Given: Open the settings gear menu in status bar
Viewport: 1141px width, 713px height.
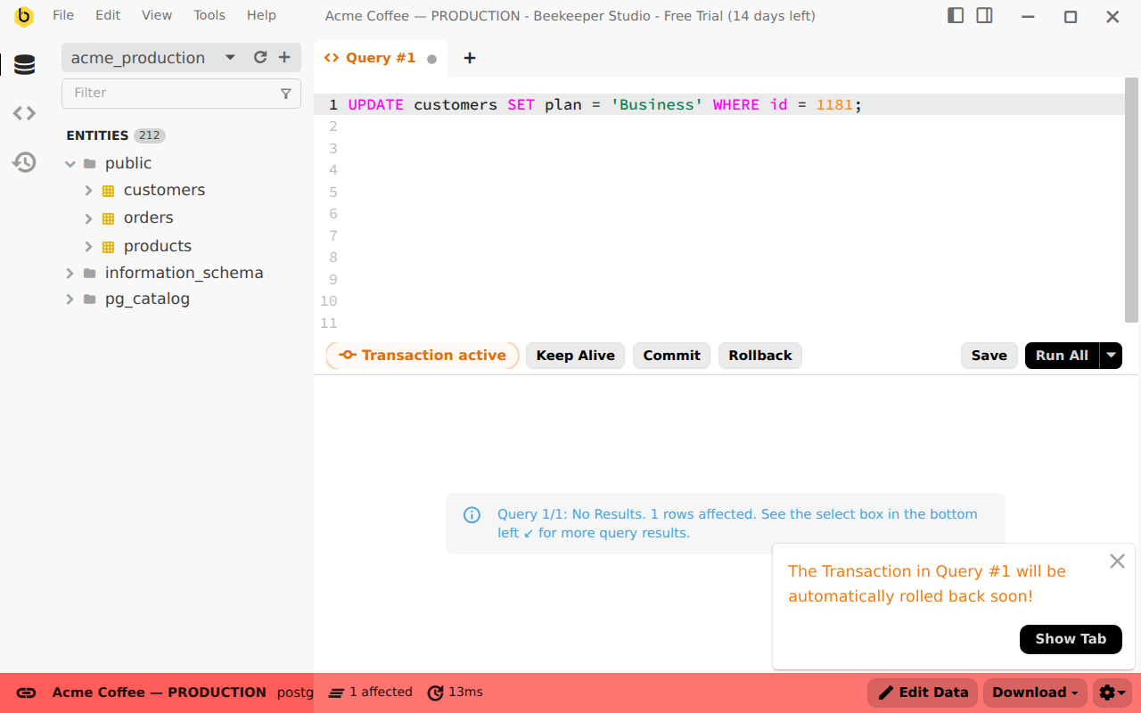Looking at the screenshot, I should [x=1112, y=693].
